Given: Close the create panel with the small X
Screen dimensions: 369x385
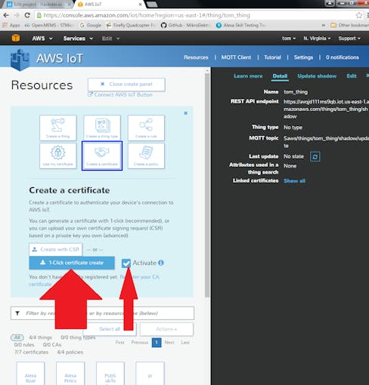Looking at the screenshot, I should tap(185, 113).
